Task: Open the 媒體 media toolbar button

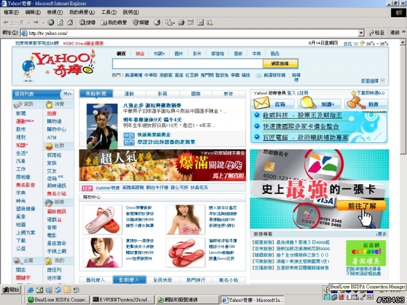Action: click(141, 23)
